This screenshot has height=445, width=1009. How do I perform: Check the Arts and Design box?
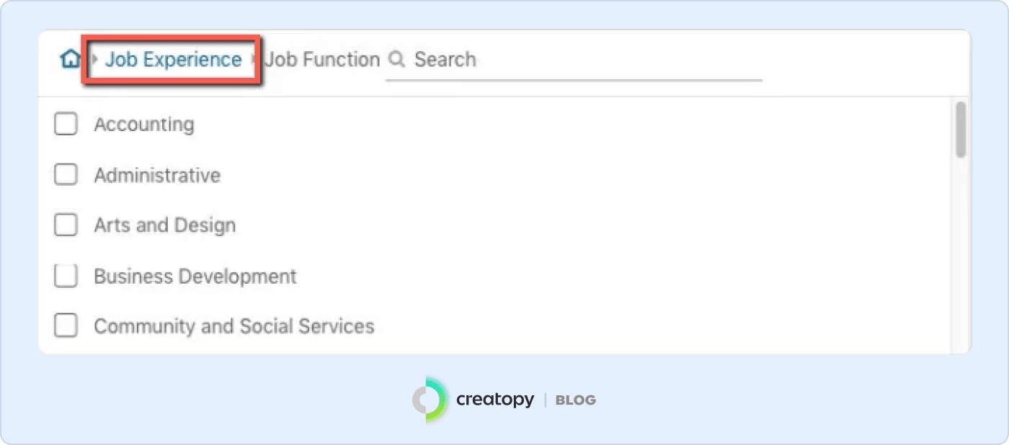[x=66, y=225]
